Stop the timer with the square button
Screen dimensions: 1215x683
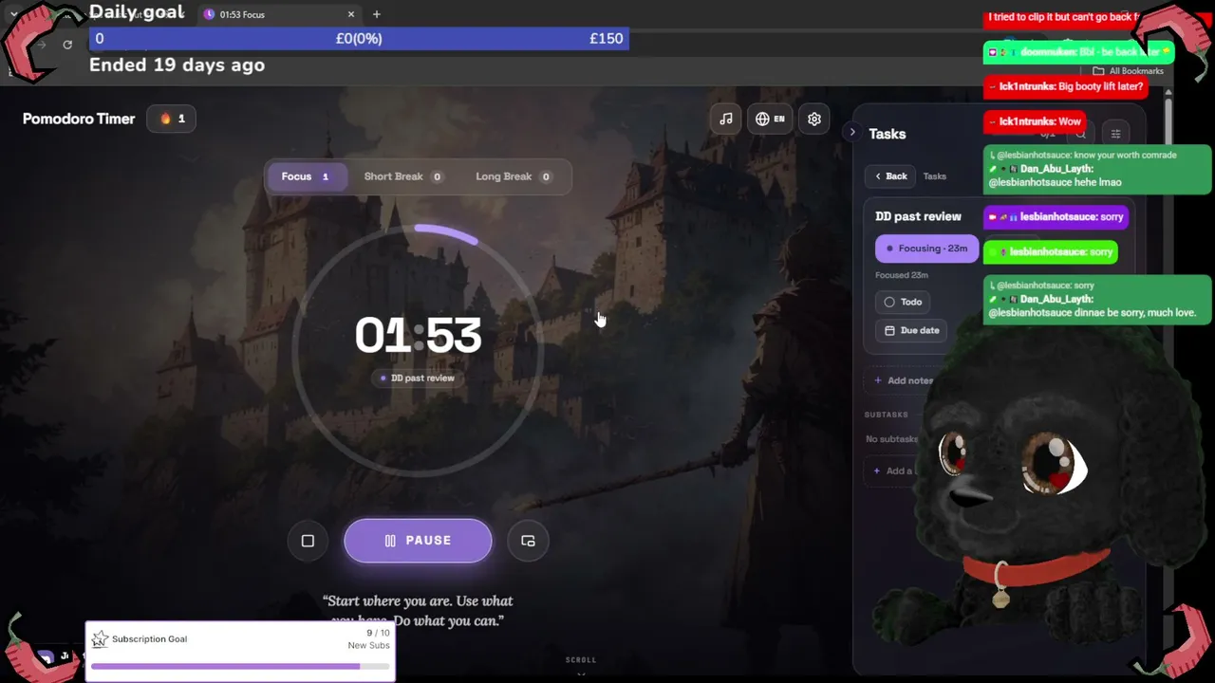click(308, 541)
